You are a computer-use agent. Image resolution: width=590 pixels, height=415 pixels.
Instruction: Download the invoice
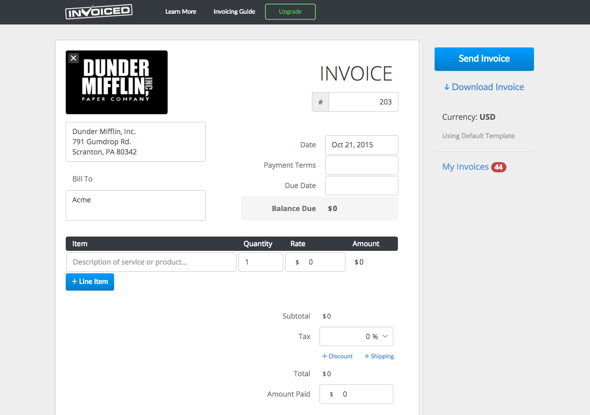pyautogui.click(x=484, y=87)
